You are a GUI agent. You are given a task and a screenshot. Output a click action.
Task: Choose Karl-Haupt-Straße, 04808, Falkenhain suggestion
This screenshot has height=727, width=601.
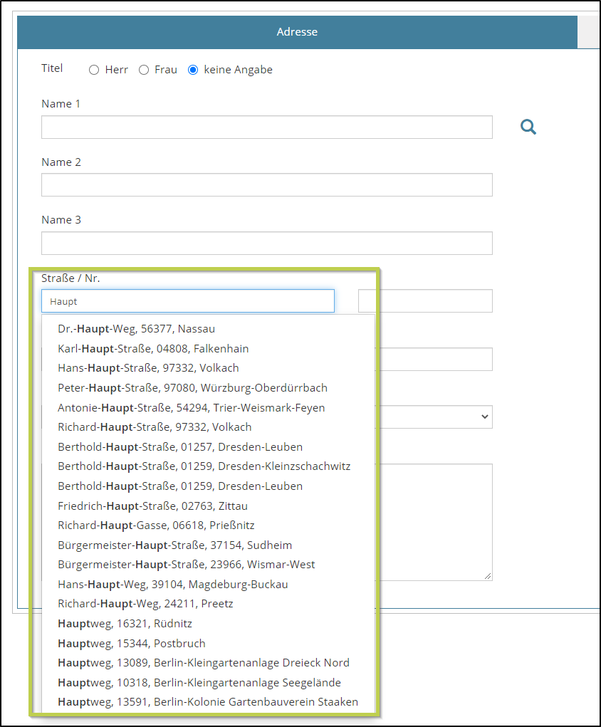[153, 349]
